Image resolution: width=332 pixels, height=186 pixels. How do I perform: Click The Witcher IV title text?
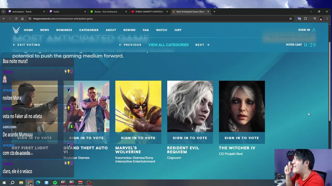(237, 148)
